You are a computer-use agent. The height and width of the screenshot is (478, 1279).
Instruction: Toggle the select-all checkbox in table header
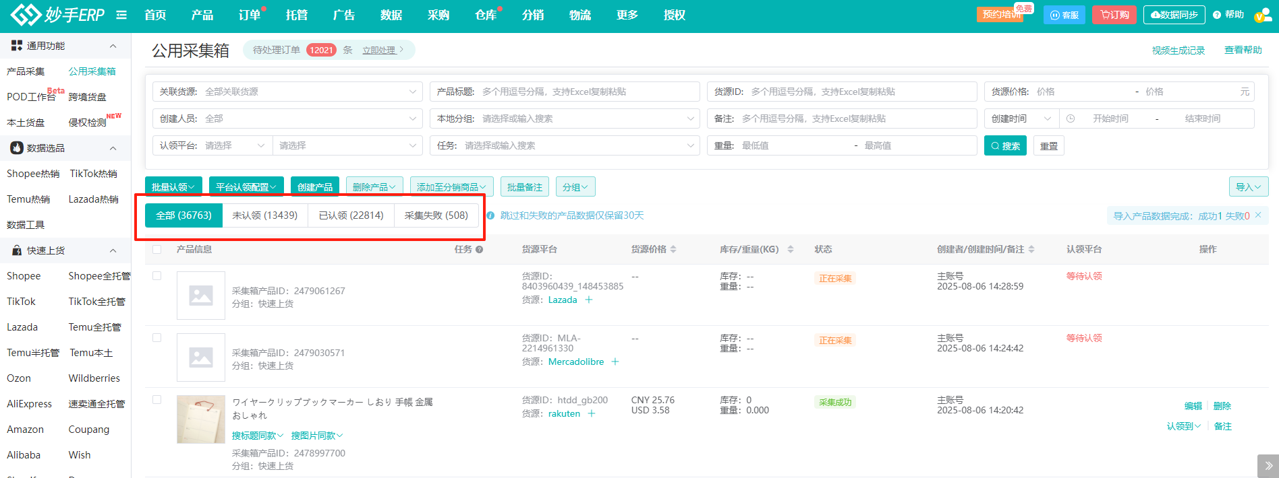point(157,250)
